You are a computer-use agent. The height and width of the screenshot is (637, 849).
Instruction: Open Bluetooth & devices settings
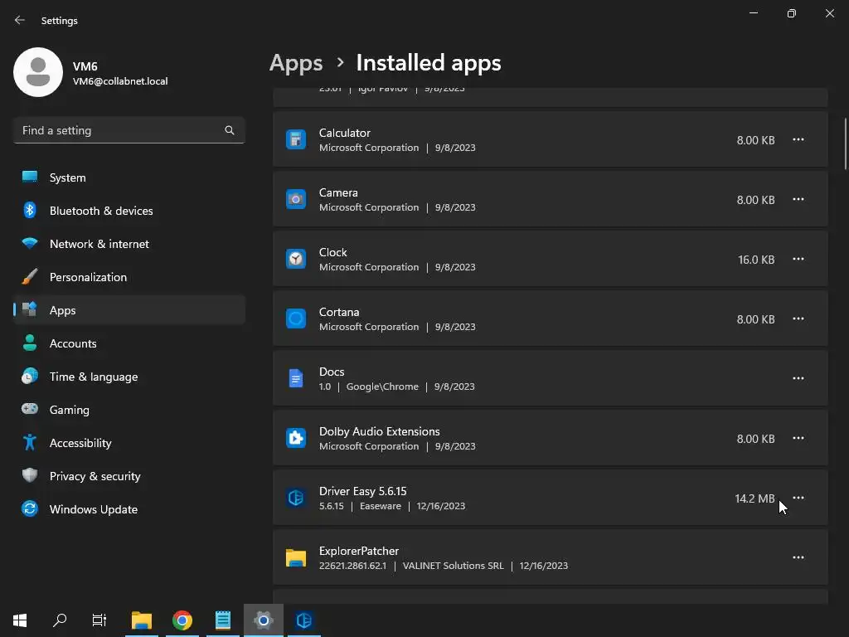[100, 211]
